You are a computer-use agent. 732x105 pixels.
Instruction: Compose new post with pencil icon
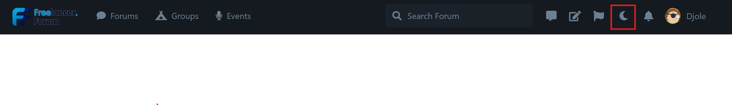[575, 16]
